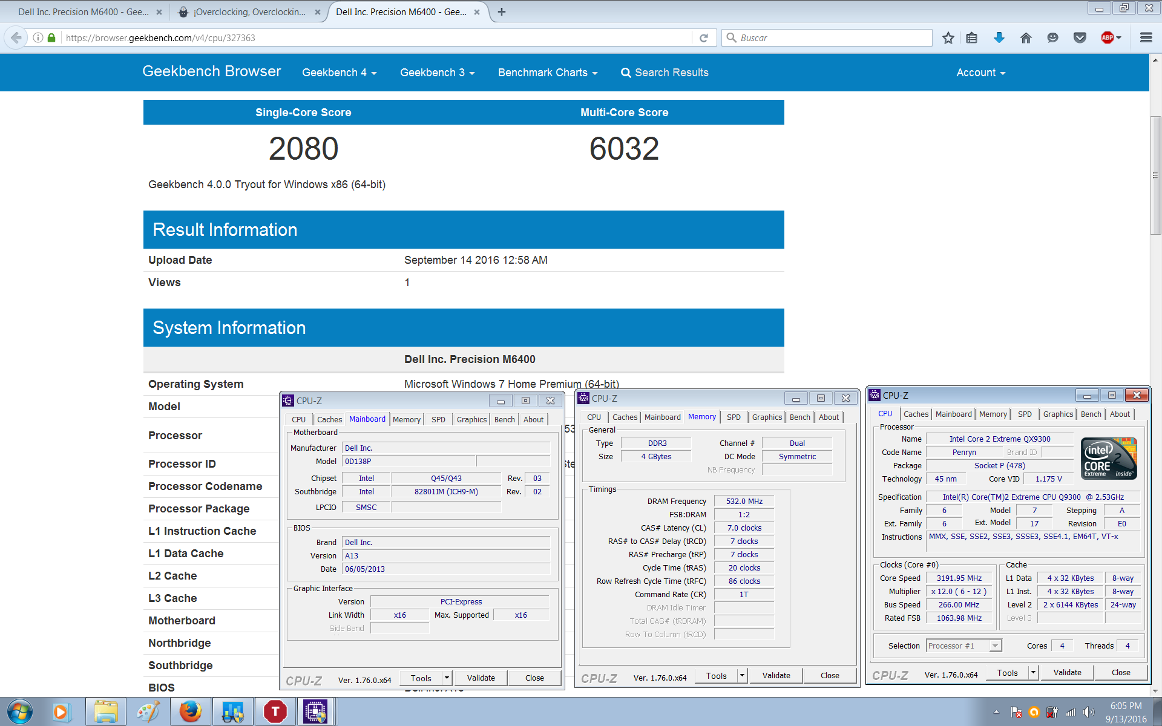Click the Action Center flag icon
The height and width of the screenshot is (726, 1162).
point(1016,712)
